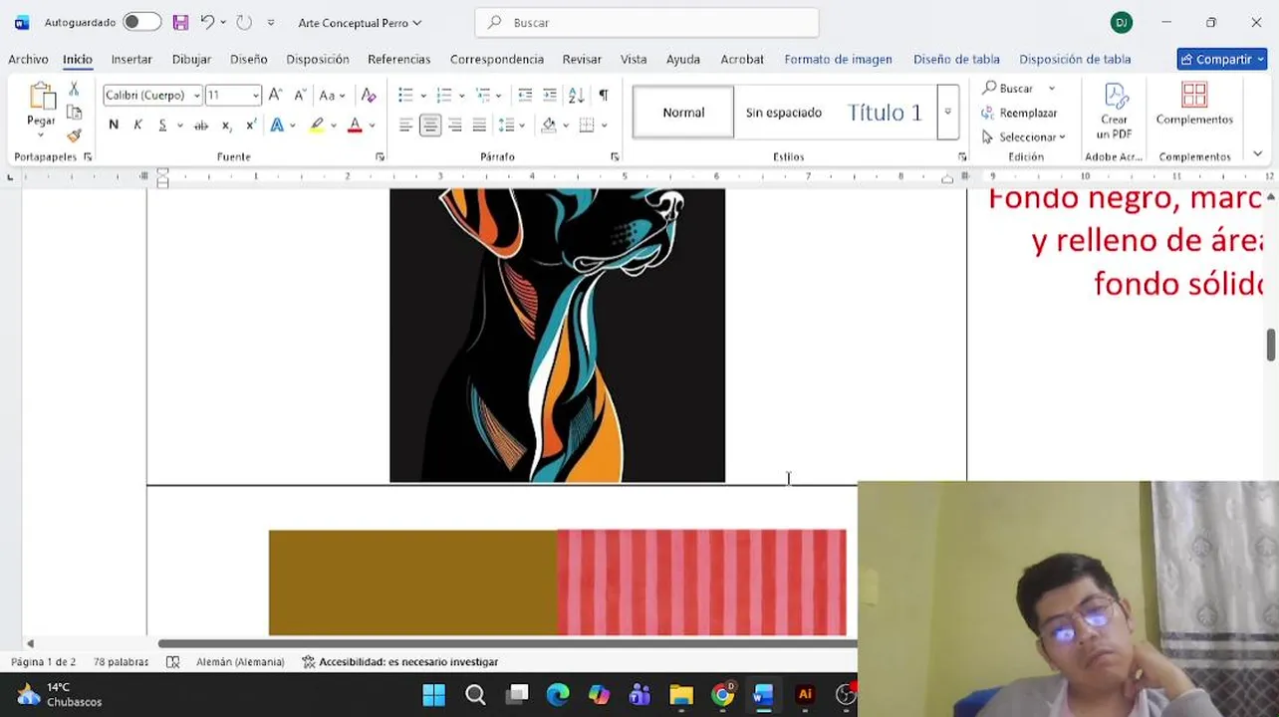
Task: Open the Archivo menu
Action: [28, 60]
